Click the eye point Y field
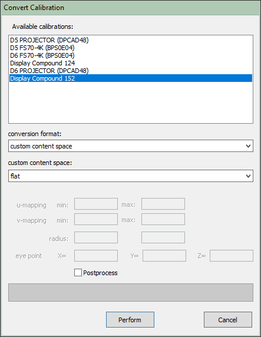The image size is (261, 337). click(164, 256)
